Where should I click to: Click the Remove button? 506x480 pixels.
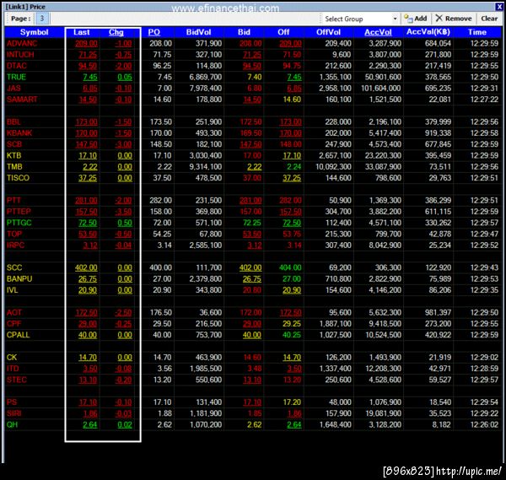[454, 19]
